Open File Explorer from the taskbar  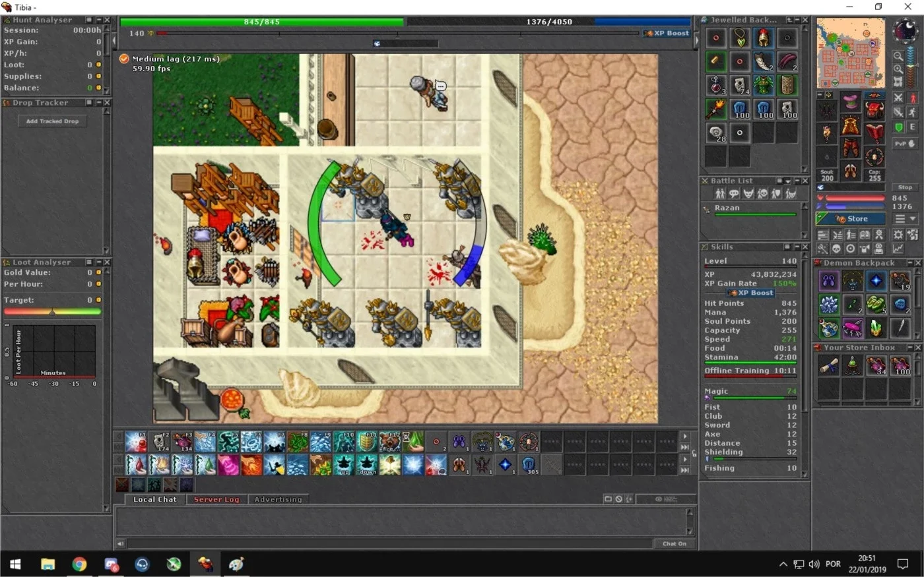tap(48, 564)
